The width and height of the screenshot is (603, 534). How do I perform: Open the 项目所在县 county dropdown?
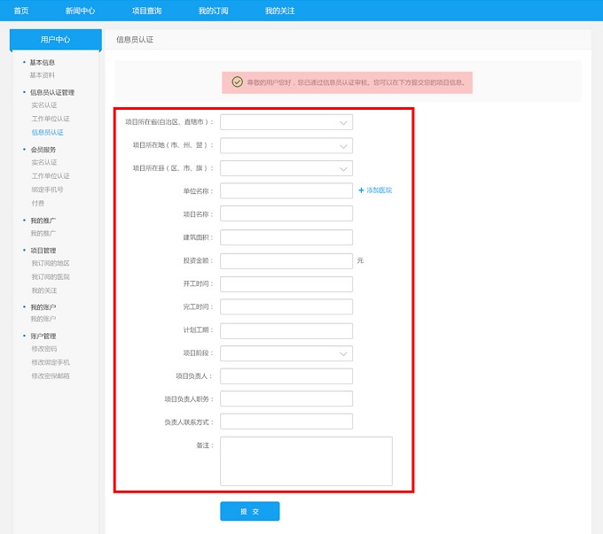point(286,168)
